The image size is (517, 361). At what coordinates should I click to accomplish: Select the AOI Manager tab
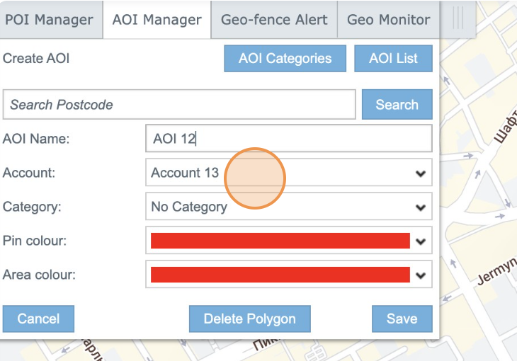coord(157,20)
